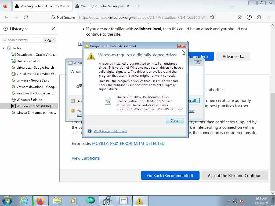Open the MOZILLA_PKIX_ERROR_MITM_DETECTED error link

128,144
